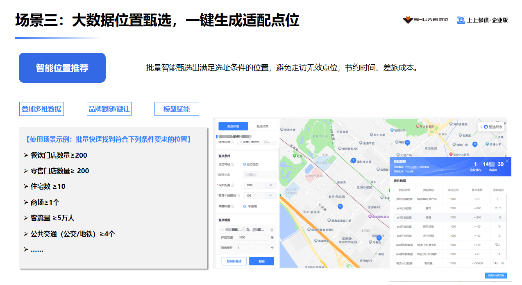
Task: Click the 碧海湾 metro station icon
Action: click(335, 182)
